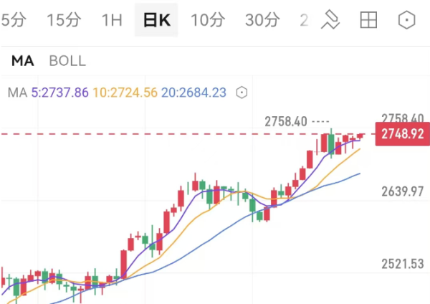This screenshot has height=304, width=430.
Task: Switch chart to 1H interval
Action: [112, 20]
